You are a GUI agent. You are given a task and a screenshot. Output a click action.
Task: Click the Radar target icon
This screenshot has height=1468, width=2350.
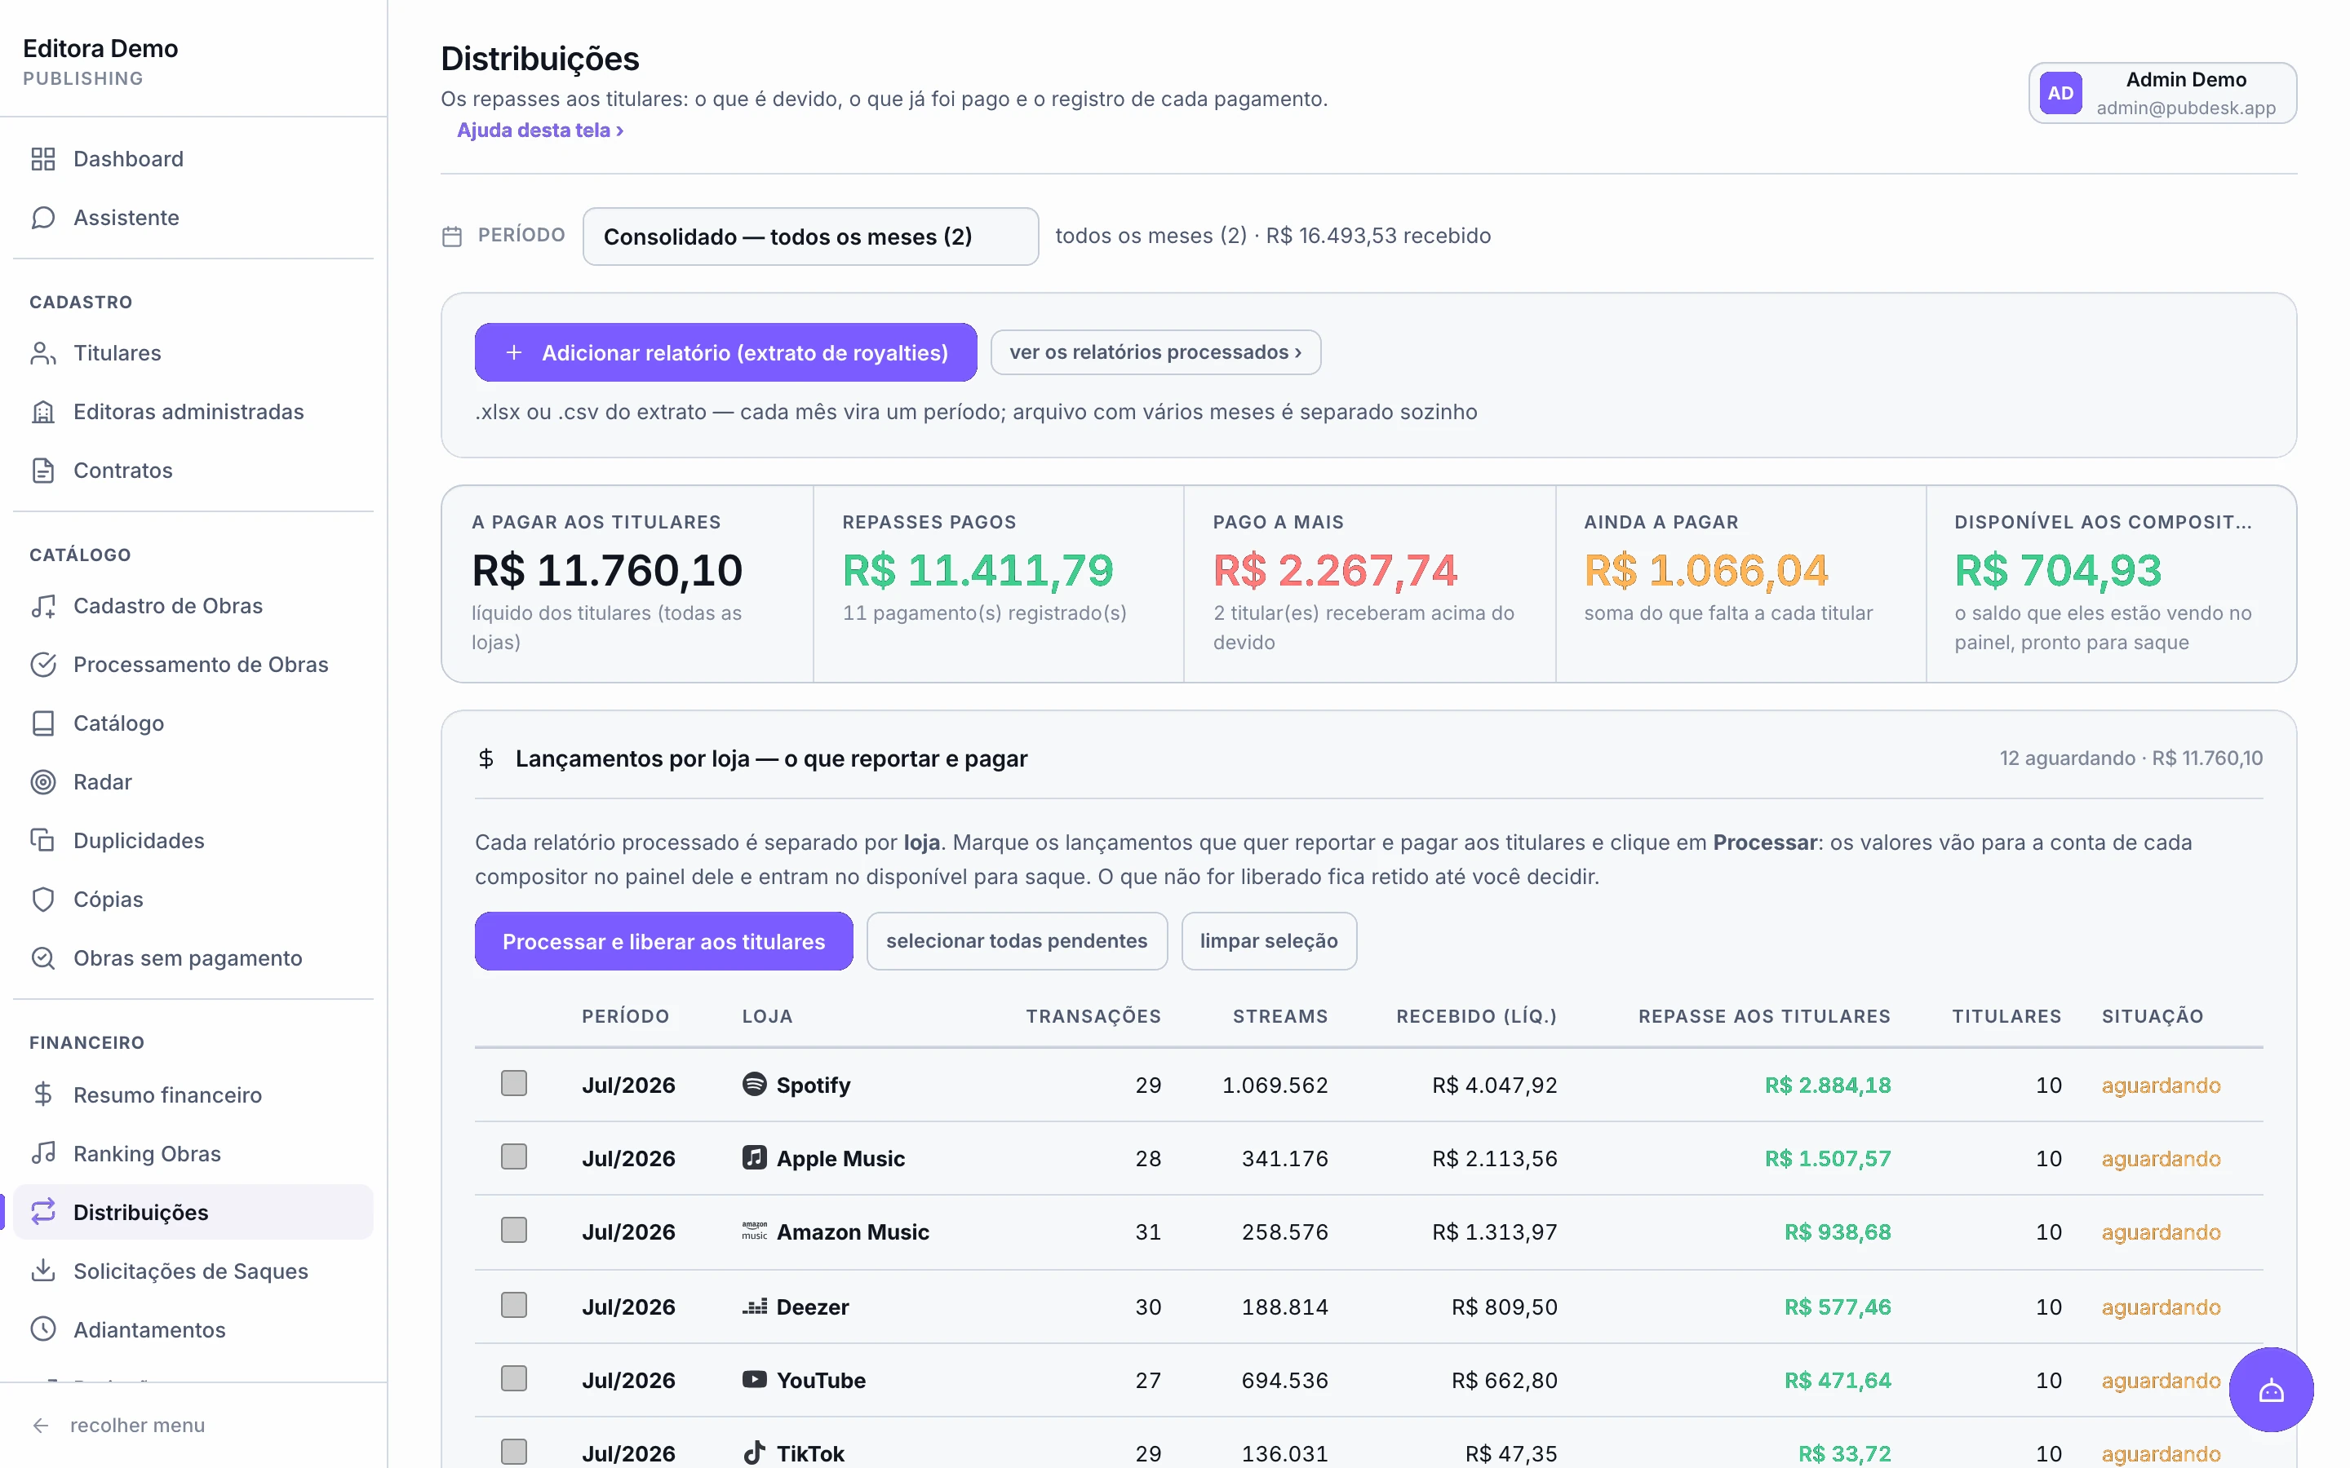point(42,781)
